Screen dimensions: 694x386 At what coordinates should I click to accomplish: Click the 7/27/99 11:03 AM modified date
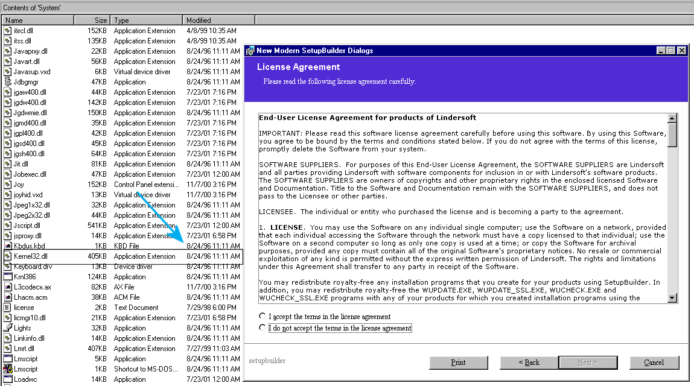[214, 349]
